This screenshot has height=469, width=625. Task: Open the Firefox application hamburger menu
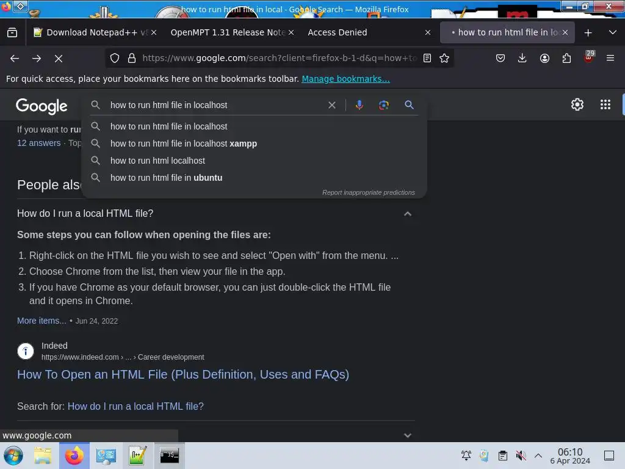pos(610,58)
